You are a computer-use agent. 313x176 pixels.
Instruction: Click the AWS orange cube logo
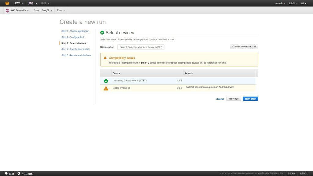click(x=7, y=3)
